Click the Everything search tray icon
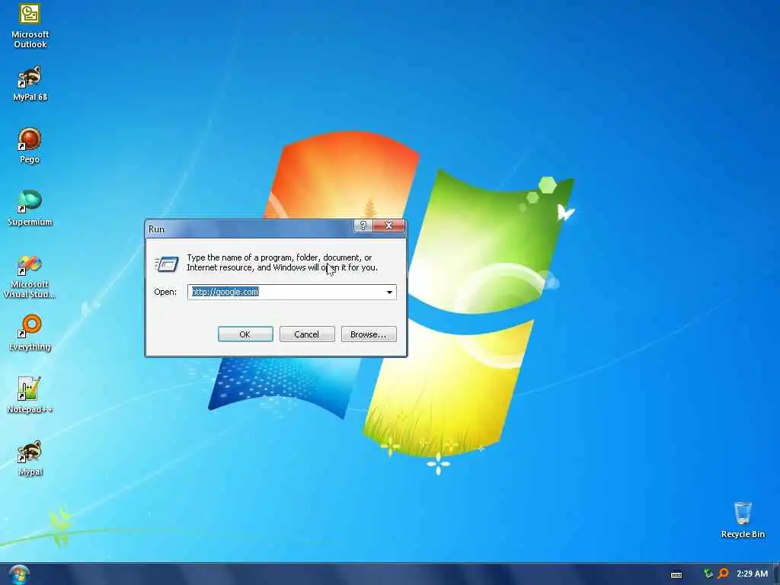 pyautogui.click(x=724, y=574)
